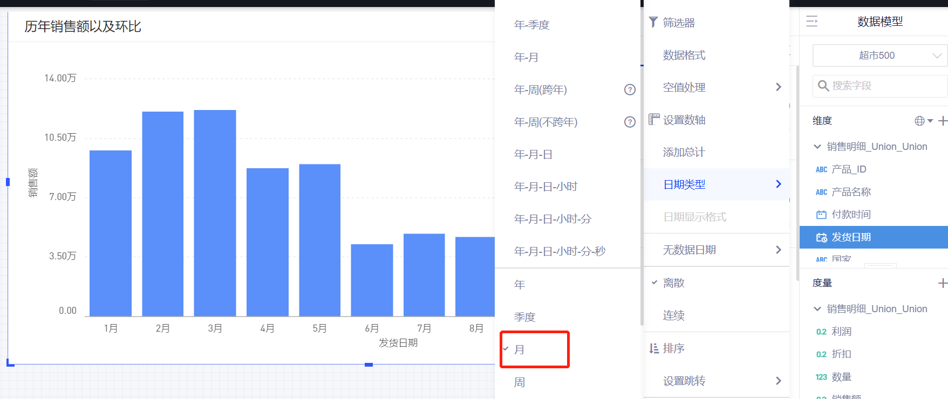Click help icon beside 年-周(跨年)
The height and width of the screenshot is (399, 948).
[630, 90]
